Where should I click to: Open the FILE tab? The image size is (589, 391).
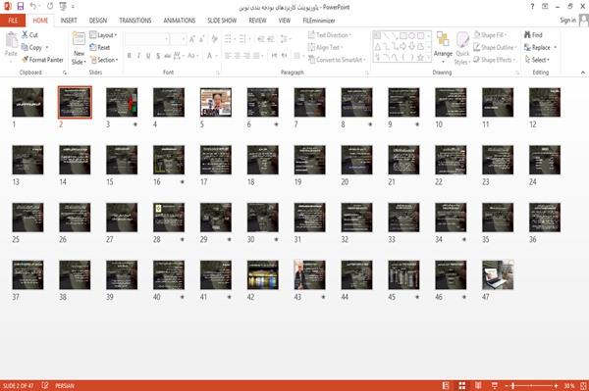pos(13,21)
